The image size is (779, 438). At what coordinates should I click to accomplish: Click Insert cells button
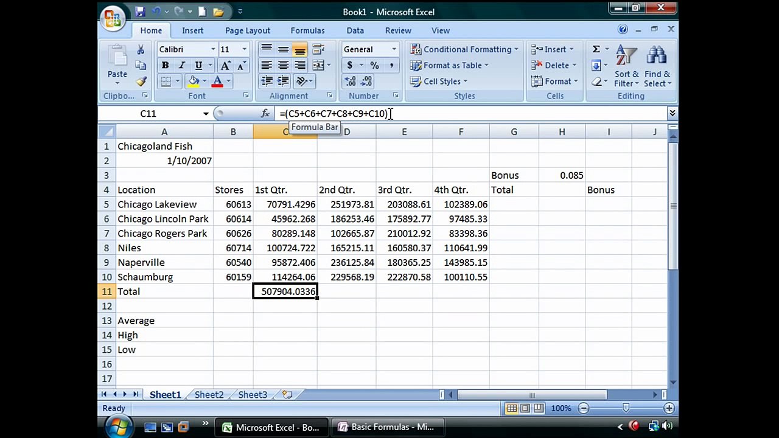pyautogui.click(x=552, y=50)
